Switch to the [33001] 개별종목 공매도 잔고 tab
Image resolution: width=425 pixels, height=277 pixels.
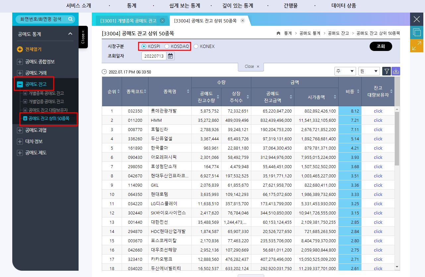[x=129, y=20]
